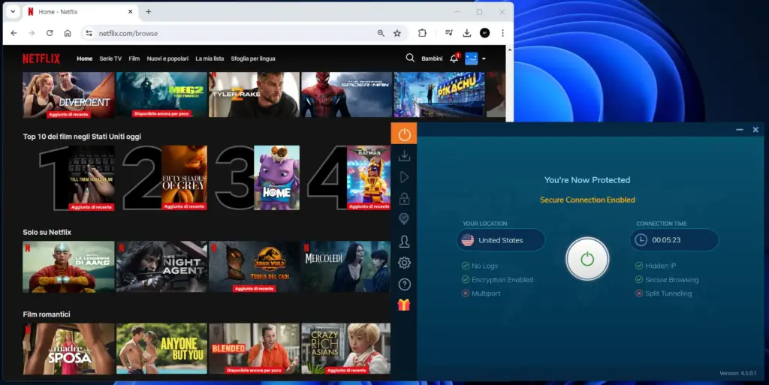Open Chrome extensions puzzle icon
This screenshot has height=385, width=769.
(422, 33)
